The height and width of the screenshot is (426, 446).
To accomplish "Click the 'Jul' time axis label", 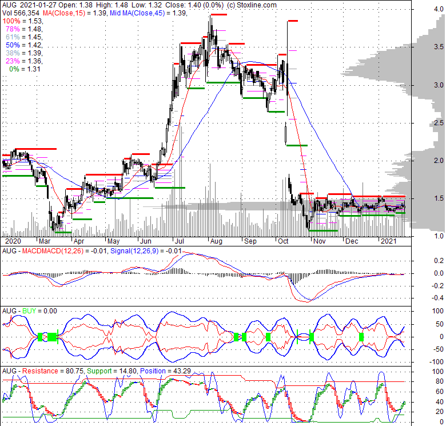I will point(179,241).
